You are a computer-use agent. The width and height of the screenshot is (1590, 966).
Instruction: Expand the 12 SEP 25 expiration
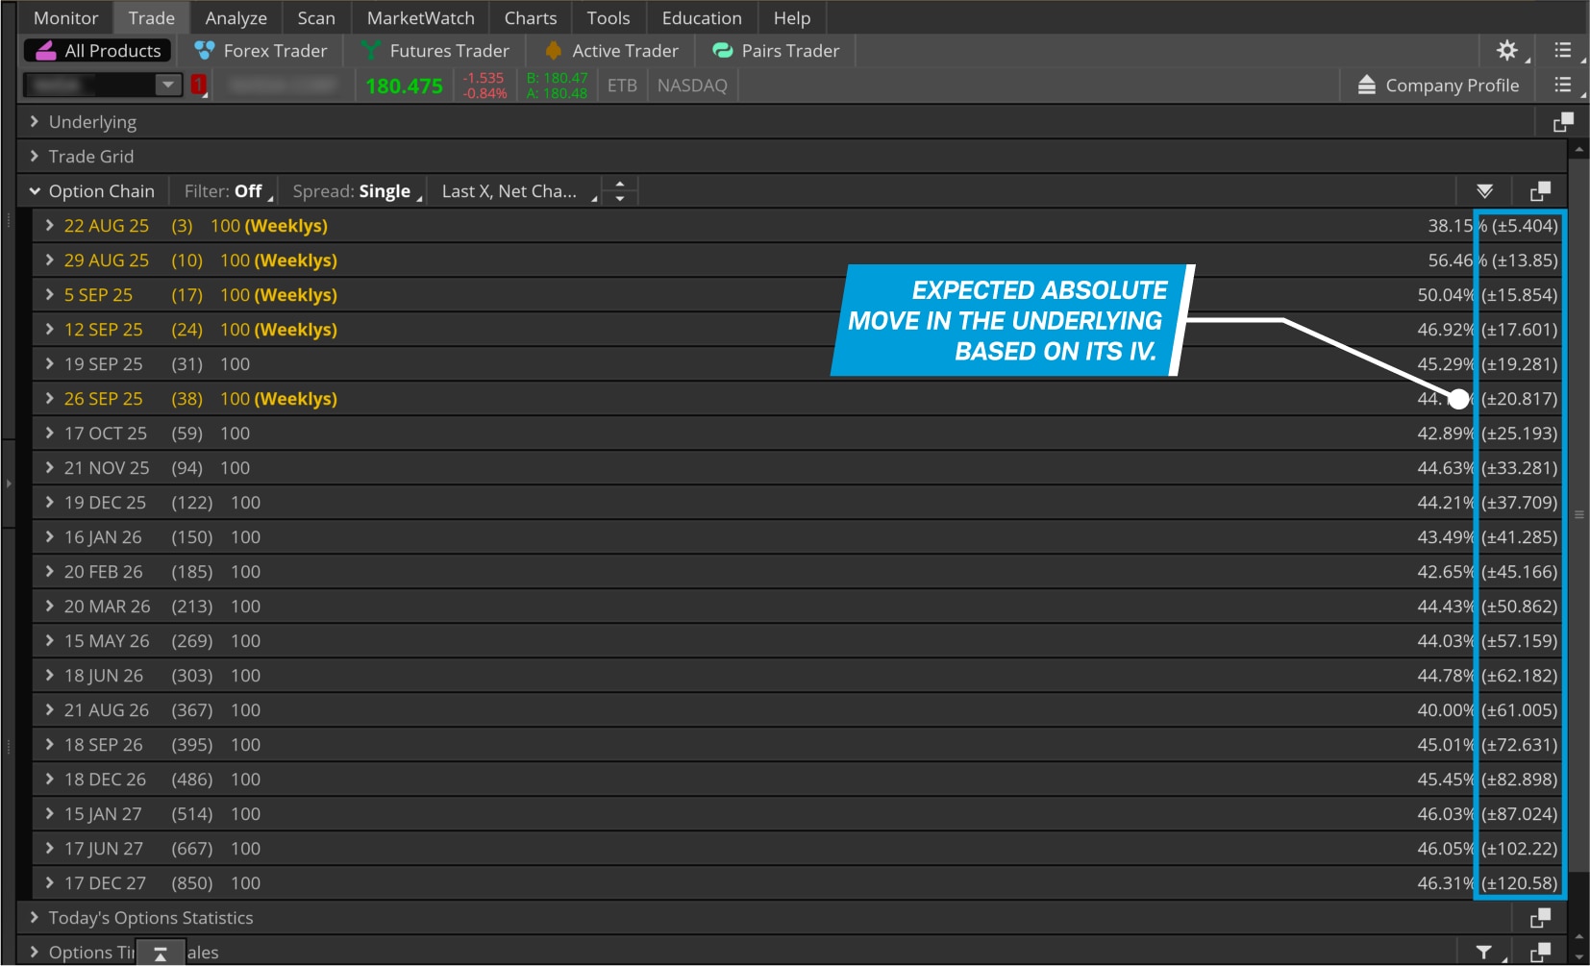click(50, 330)
